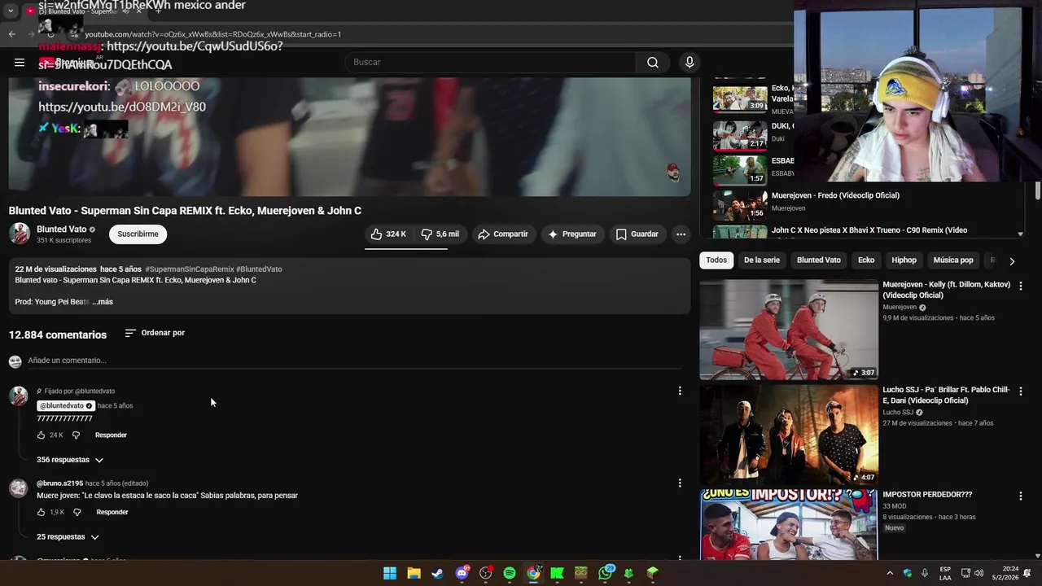The width and height of the screenshot is (1042, 586).
Task: Focus the Añade un comentario field
Action: pos(354,361)
